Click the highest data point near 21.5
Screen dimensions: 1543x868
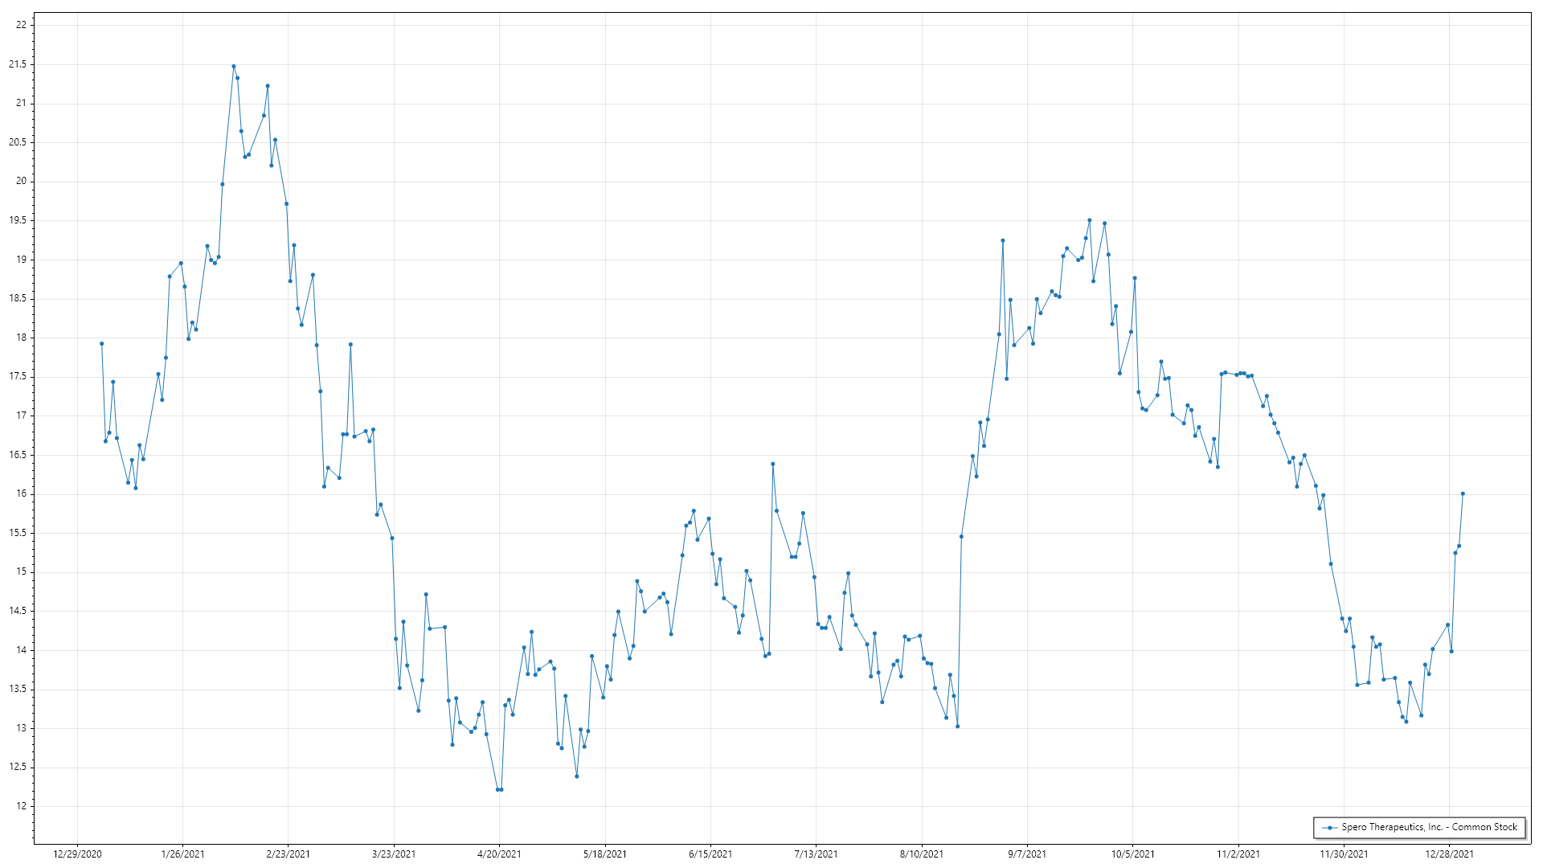234,67
